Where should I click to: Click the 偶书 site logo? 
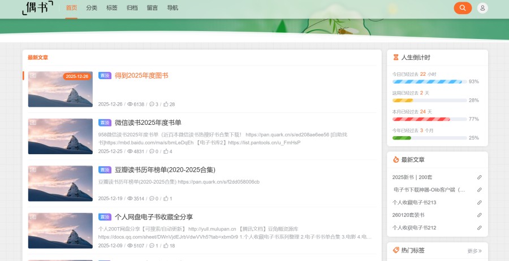tap(38, 8)
